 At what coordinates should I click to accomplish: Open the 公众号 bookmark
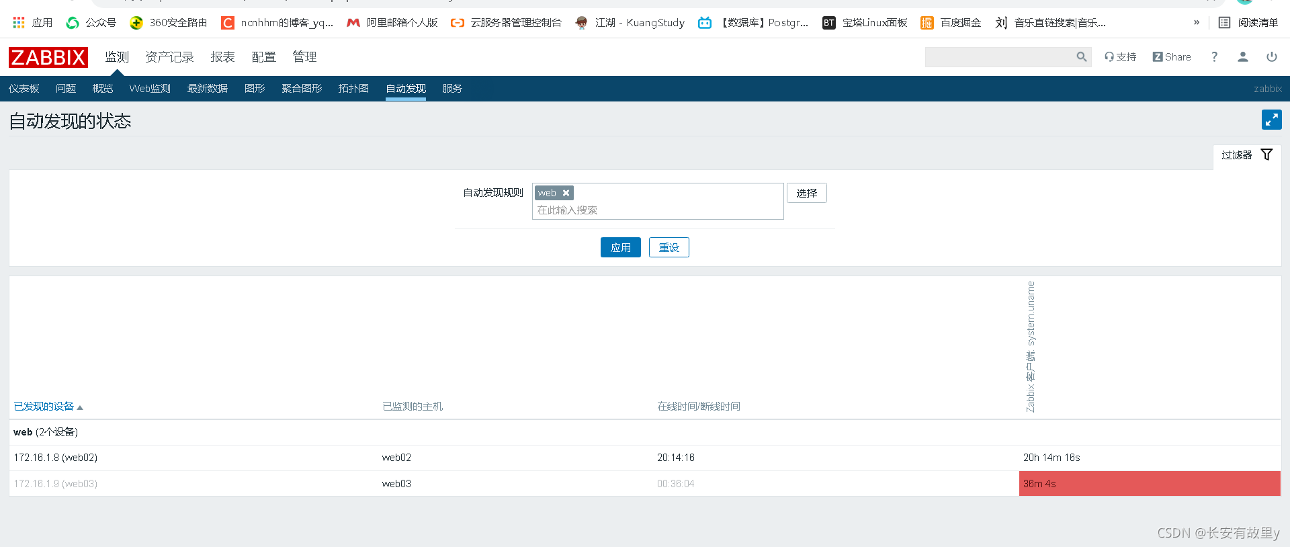point(91,22)
